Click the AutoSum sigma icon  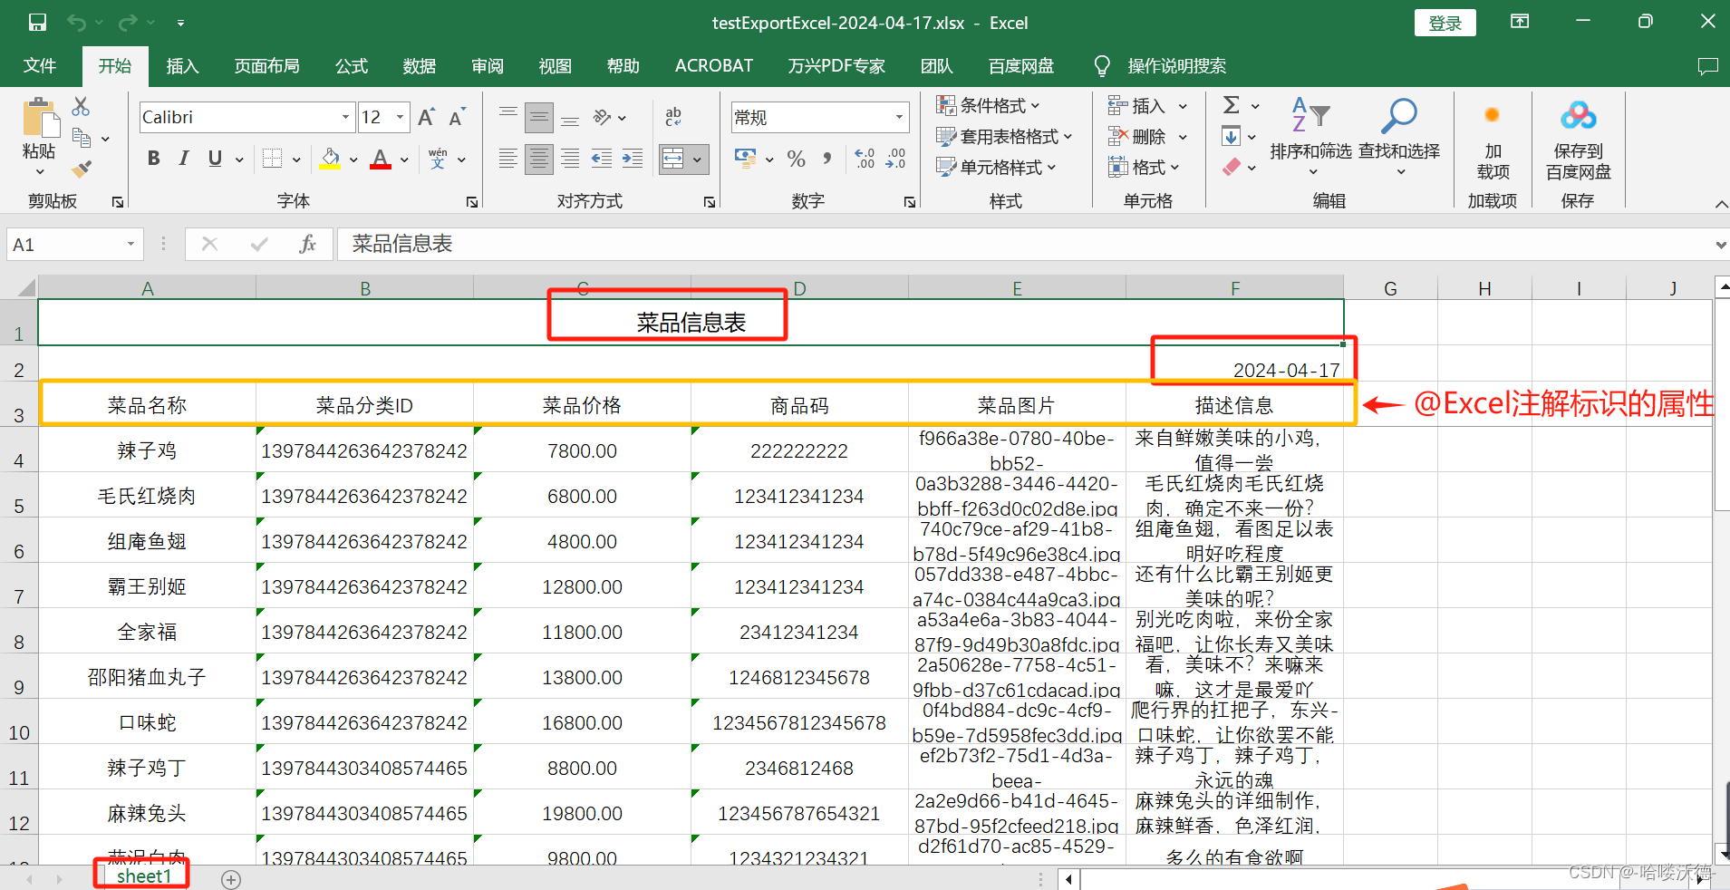(1232, 105)
